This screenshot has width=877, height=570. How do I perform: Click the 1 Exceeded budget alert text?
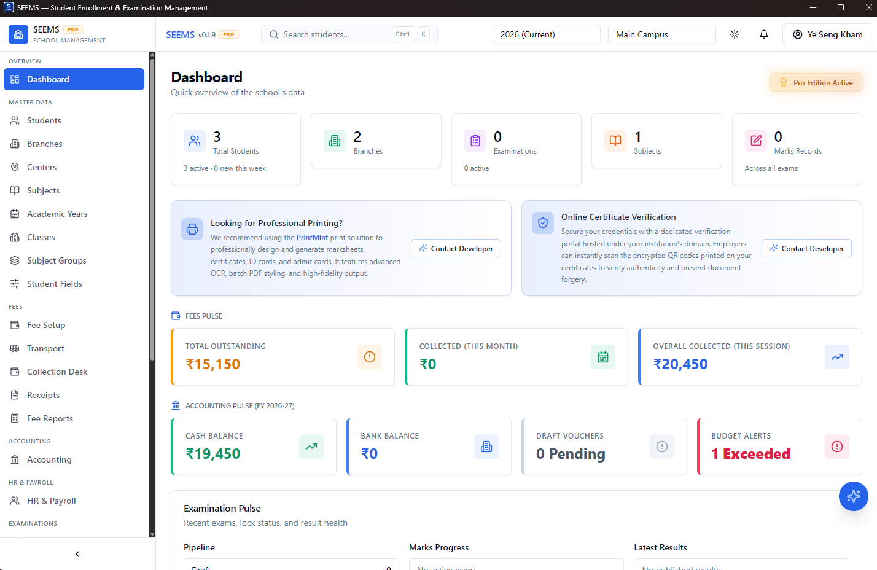[x=751, y=454]
